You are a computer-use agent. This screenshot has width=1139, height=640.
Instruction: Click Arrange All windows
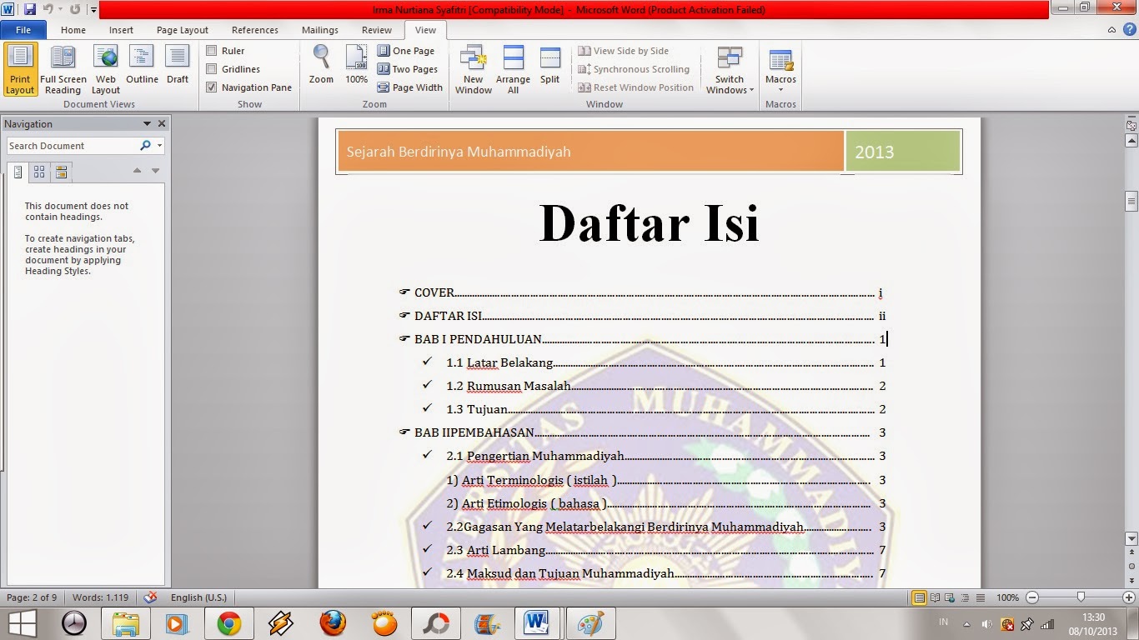coord(513,70)
